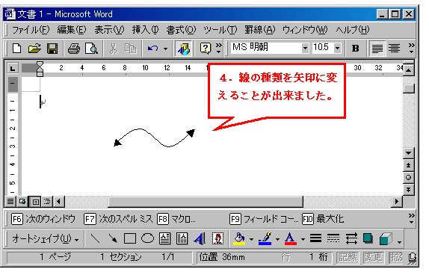Image resolution: width=429 pixels, height=272 pixels.
Task: Click the Save floppy disk icon
Action: coord(52,49)
